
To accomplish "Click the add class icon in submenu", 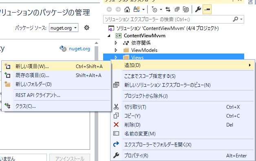I will (x=7, y=106).
